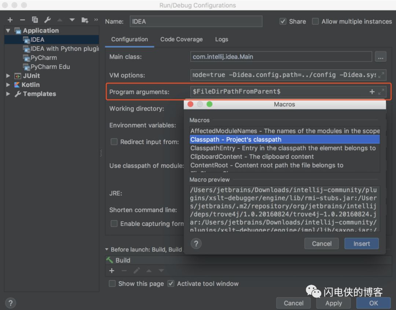This screenshot has height=310, width=396.
Task: Confirm with the OK button
Action: (x=374, y=303)
